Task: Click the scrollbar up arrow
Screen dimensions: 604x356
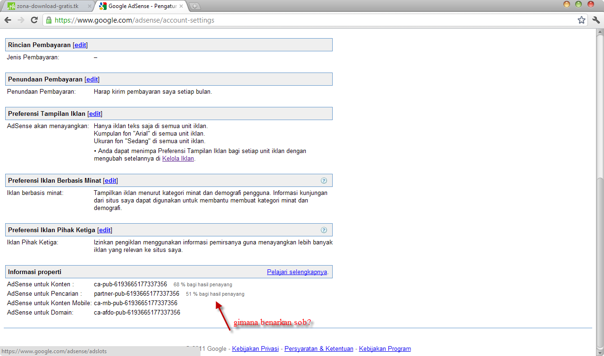Action: (600, 31)
